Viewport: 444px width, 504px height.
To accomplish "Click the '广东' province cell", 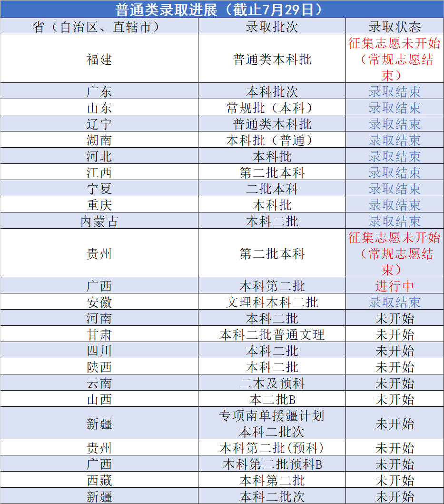I will click(99, 91).
